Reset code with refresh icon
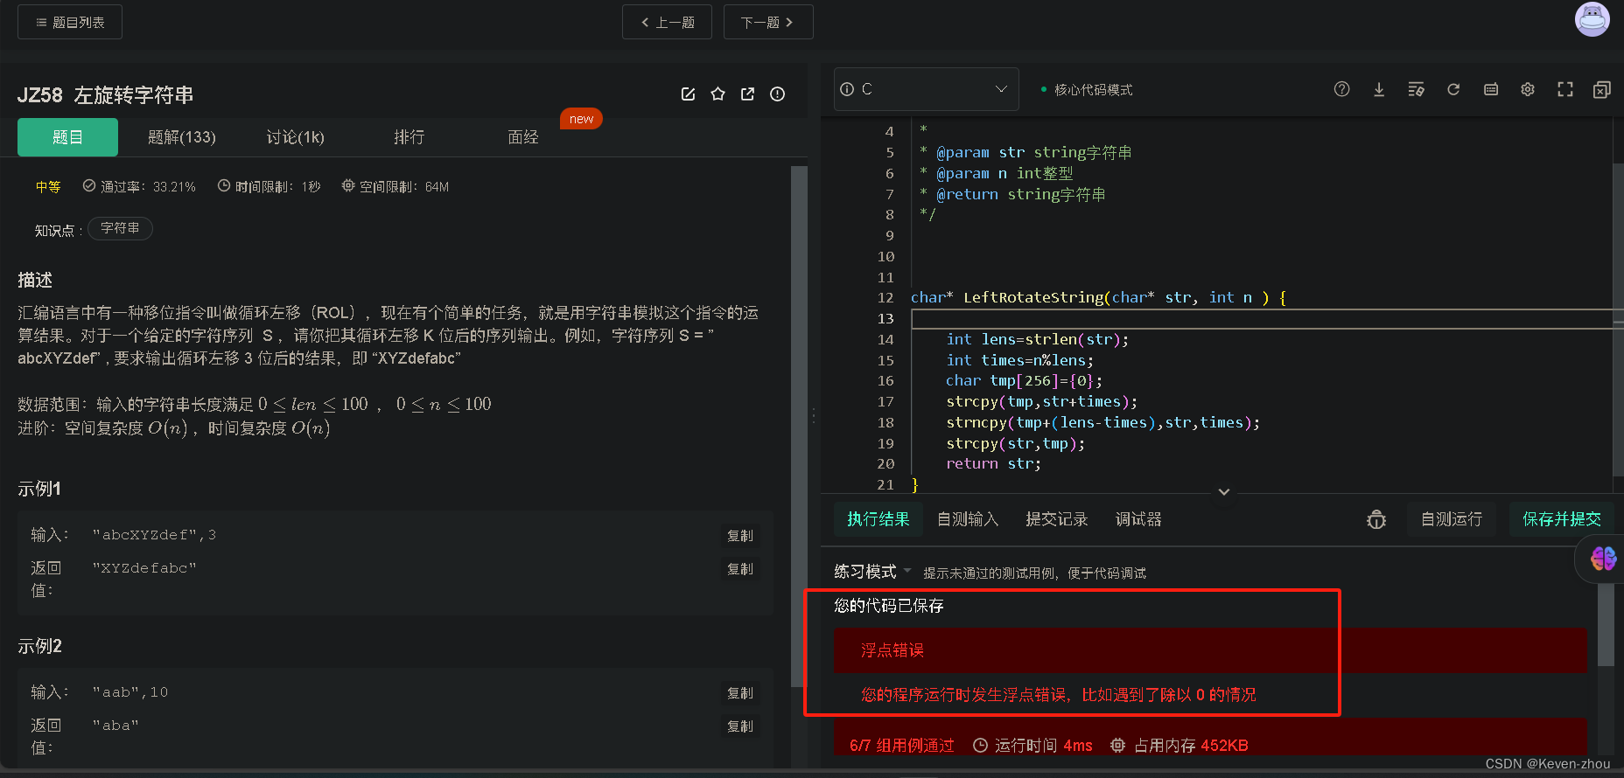 pos(1453,89)
